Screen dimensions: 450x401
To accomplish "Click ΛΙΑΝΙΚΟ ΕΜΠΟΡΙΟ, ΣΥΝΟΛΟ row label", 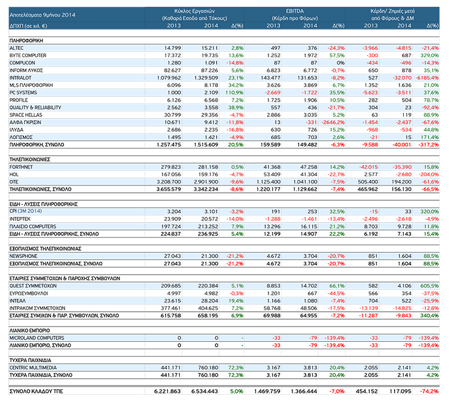I will [x=40, y=346].
